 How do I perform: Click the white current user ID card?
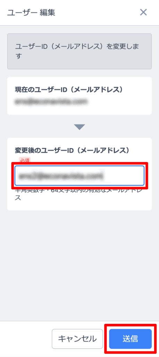(x=79, y=96)
